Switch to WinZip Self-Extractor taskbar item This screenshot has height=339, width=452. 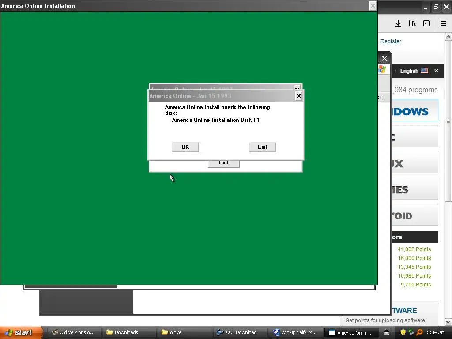295,332
